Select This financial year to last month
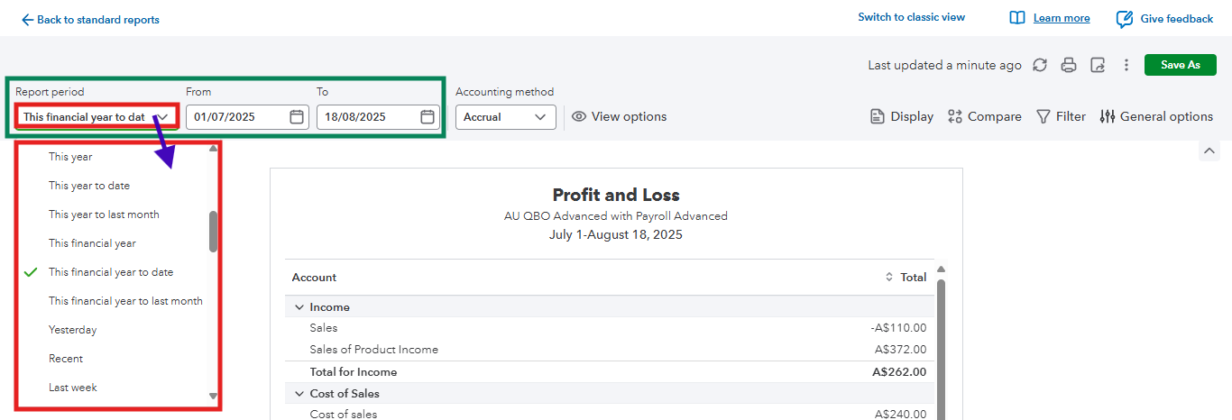Image resolution: width=1232 pixels, height=420 pixels. pyautogui.click(x=125, y=301)
